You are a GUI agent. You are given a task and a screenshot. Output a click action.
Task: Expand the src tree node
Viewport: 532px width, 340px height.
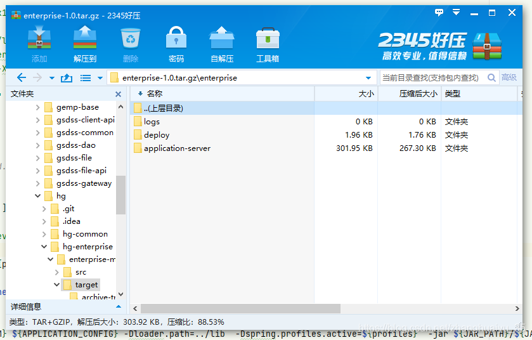coord(56,272)
